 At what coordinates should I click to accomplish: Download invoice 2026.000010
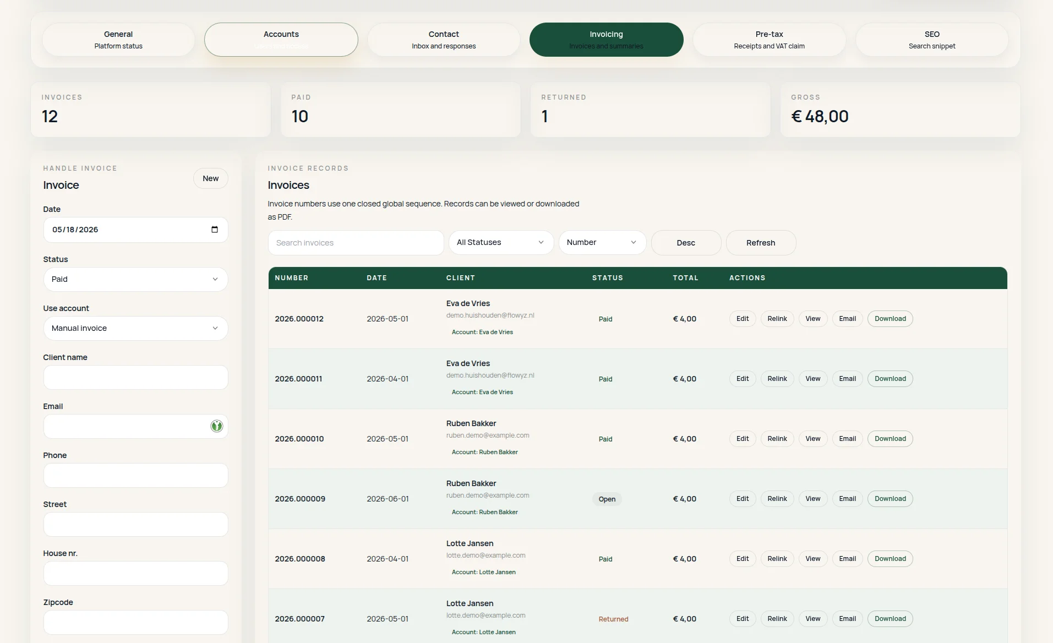pos(890,439)
